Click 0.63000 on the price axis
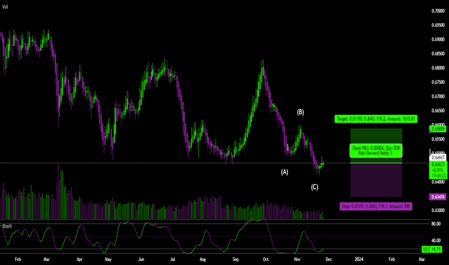The width and height of the screenshot is (449, 265). (438, 210)
